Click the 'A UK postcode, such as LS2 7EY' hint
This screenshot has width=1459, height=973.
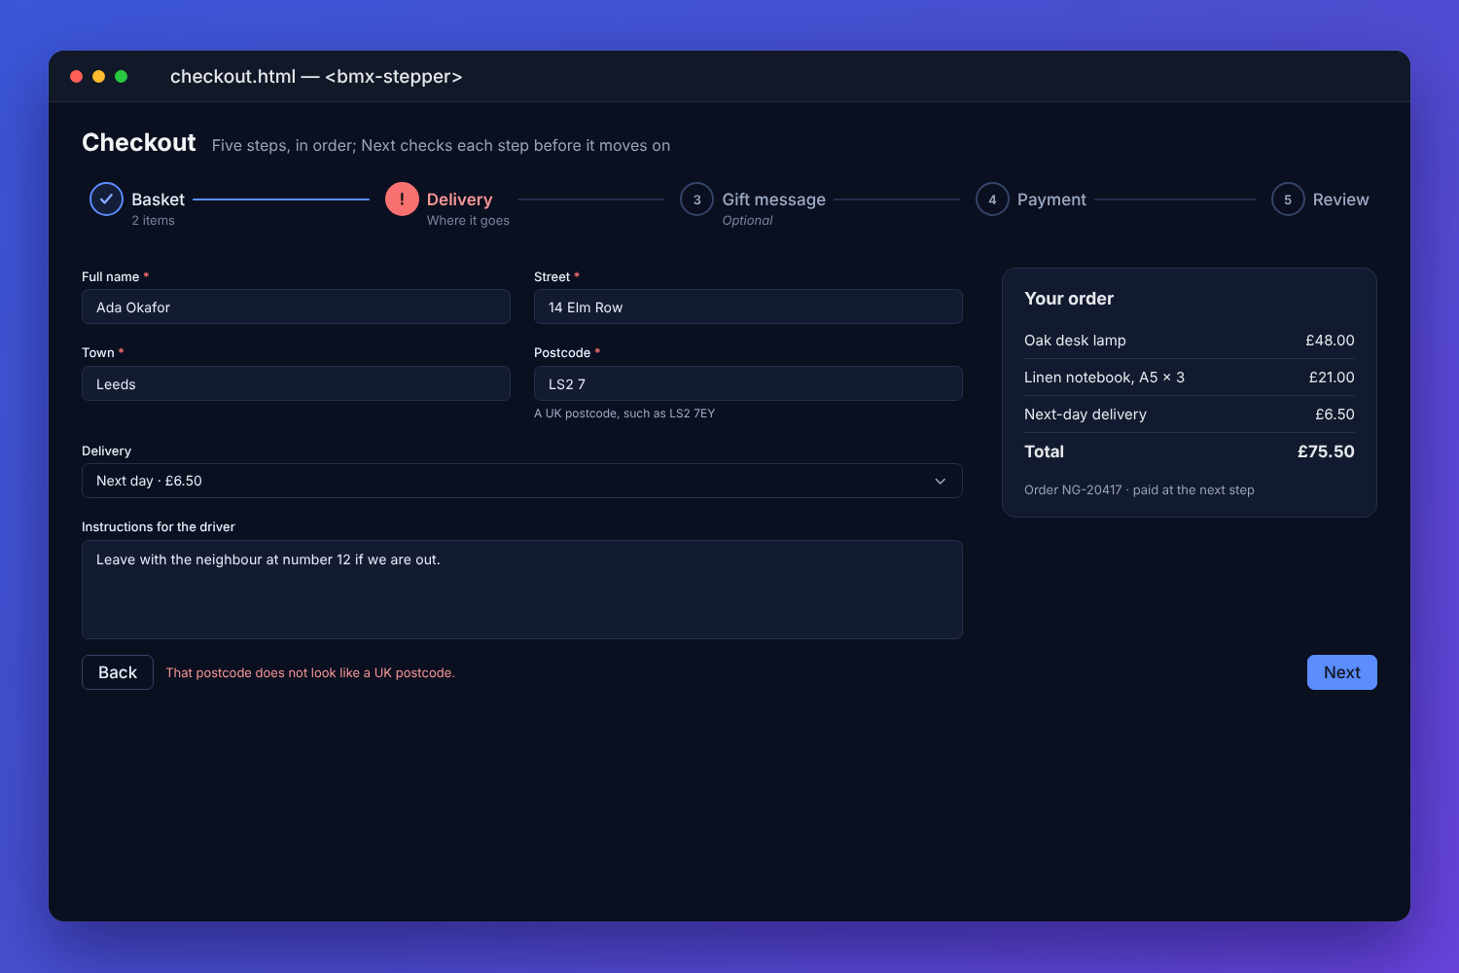pyautogui.click(x=624, y=414)
